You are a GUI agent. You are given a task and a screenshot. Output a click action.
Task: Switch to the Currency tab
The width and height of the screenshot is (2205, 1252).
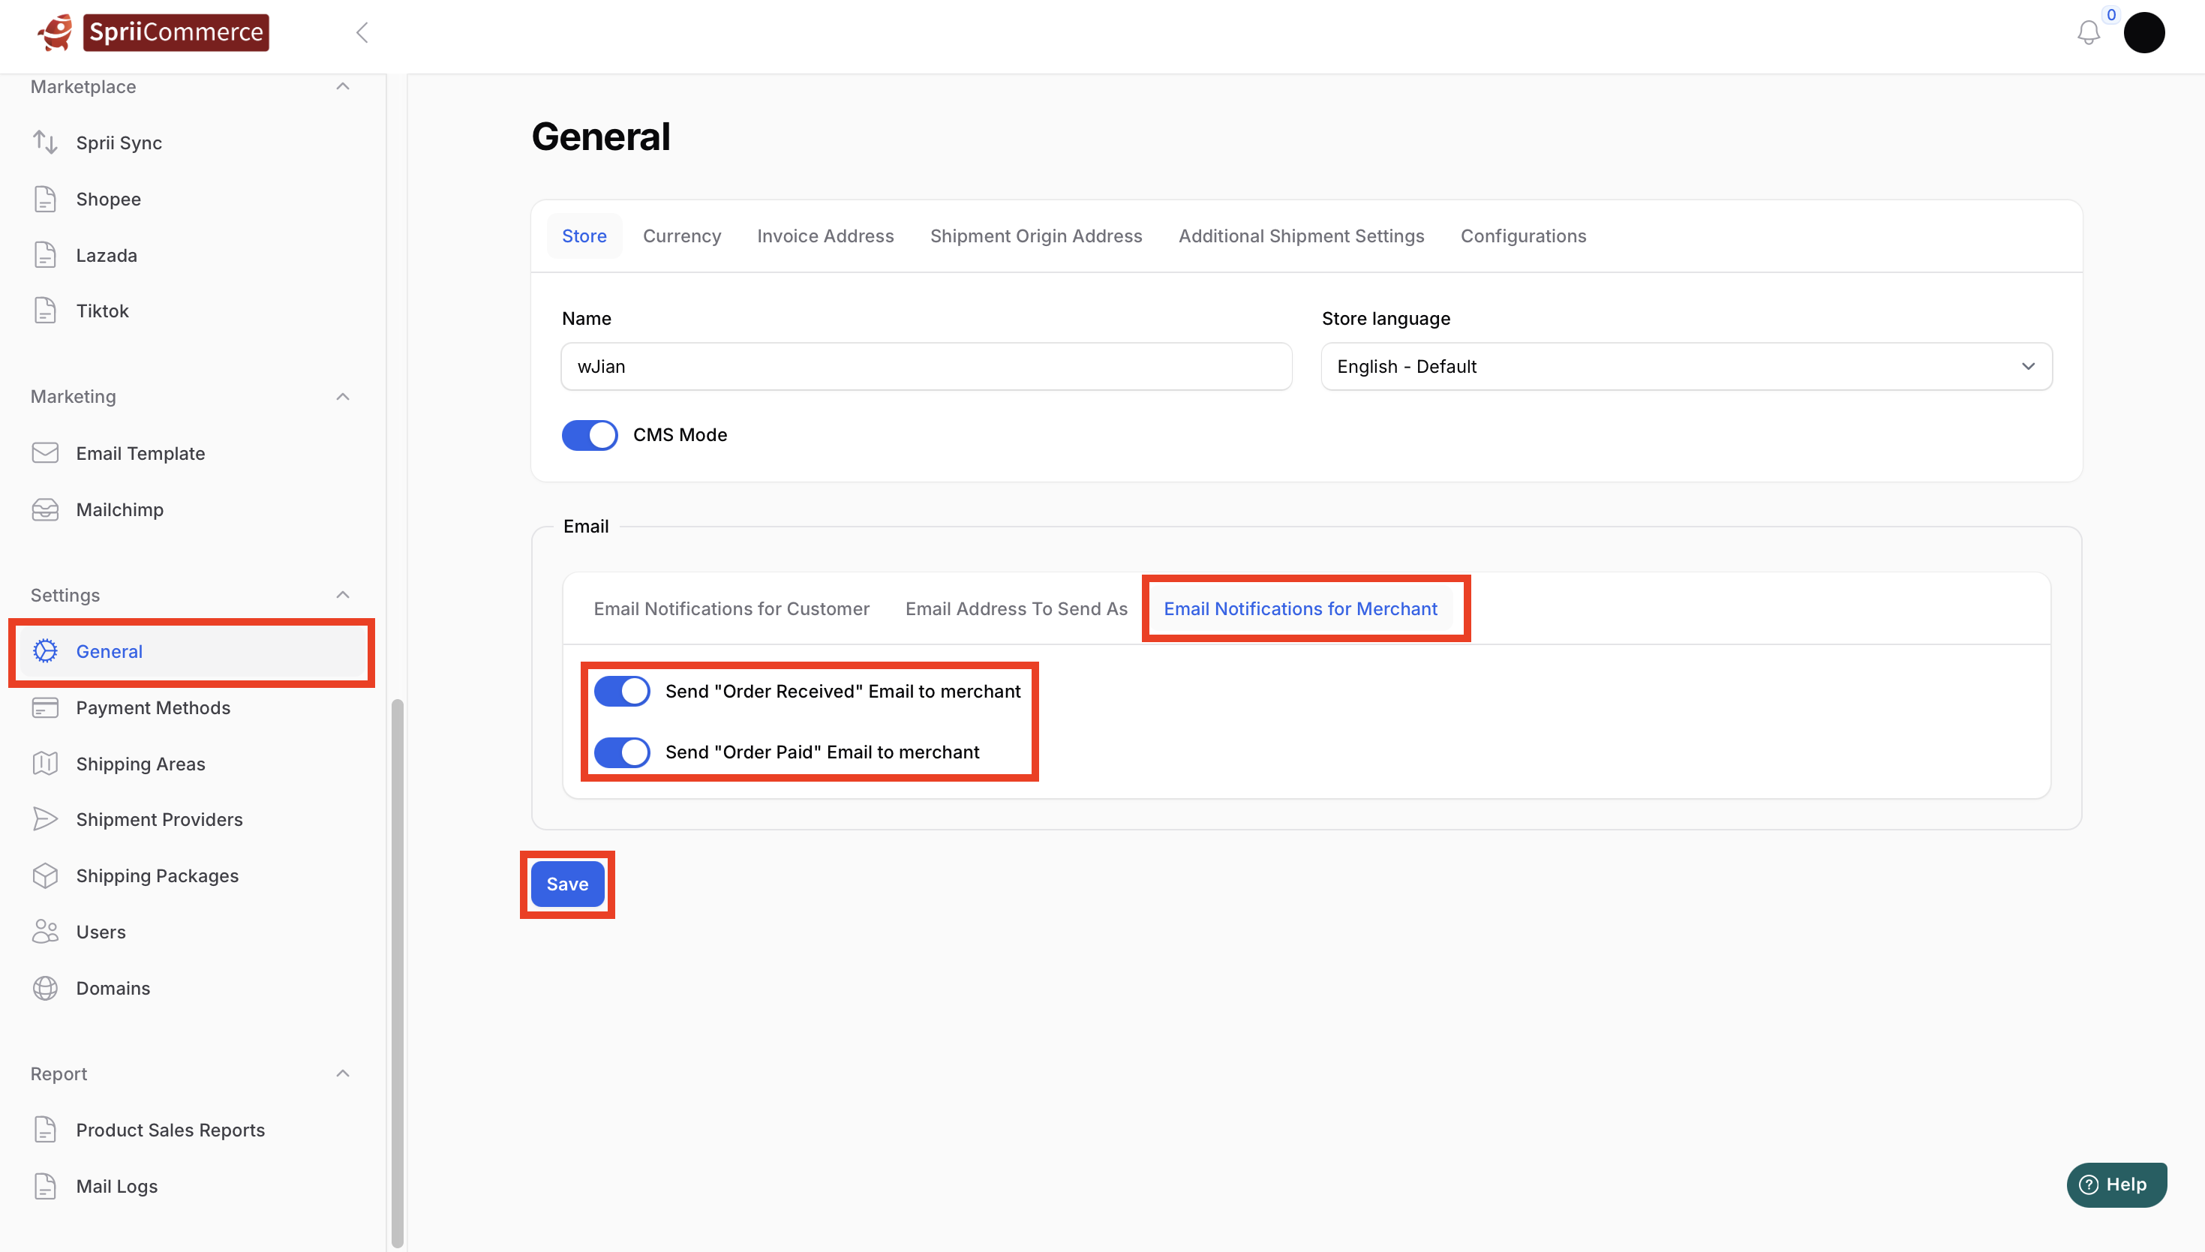tap(681, 236)
